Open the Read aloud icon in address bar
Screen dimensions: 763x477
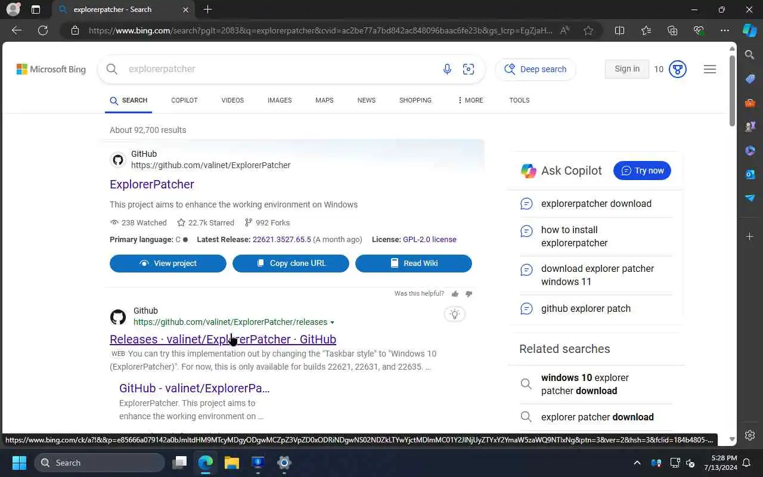(x=565, y=30)
